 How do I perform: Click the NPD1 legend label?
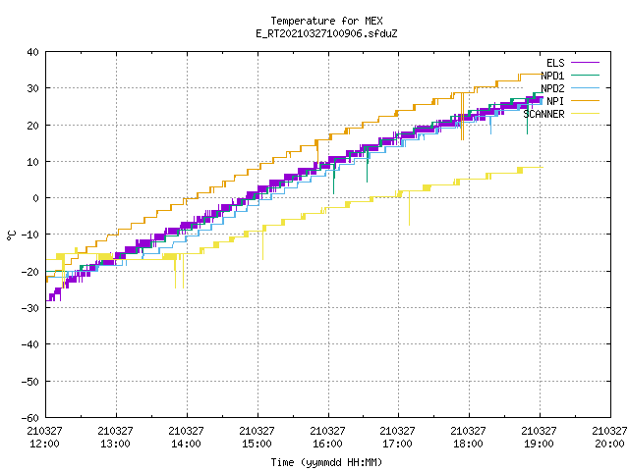pyautogui.click(x=552, y=76)
